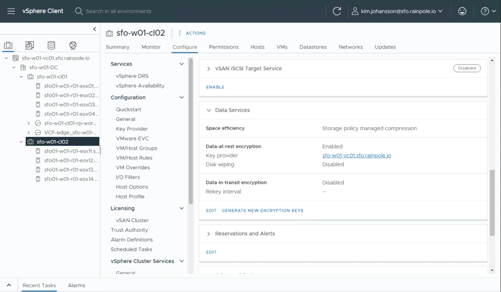Open the sfo-w01-vc01.sfo.rainpole.io key provider link
Screen dimensions: 501x292
click(x=356, y=156)
